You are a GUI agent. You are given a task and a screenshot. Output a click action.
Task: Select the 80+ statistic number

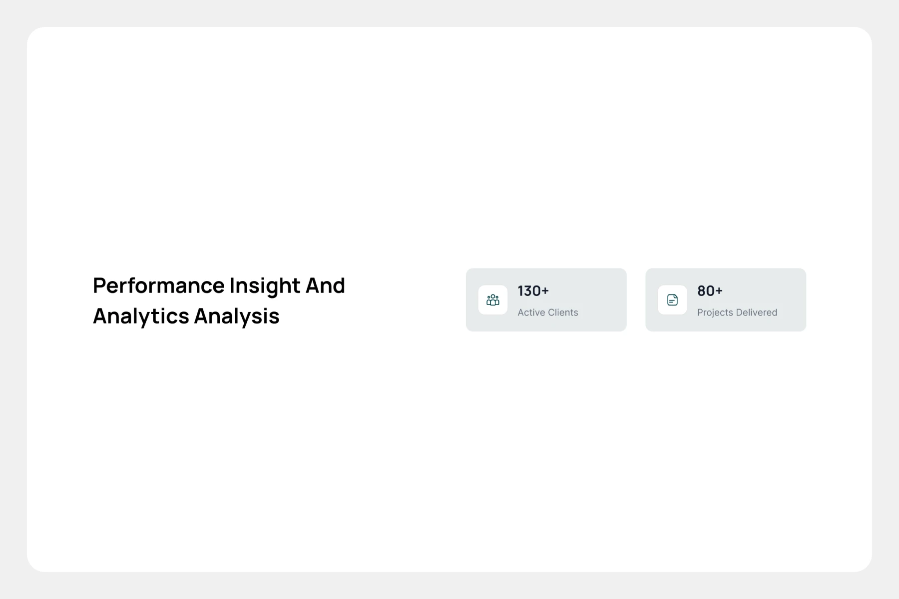click(x=710, y=291)
